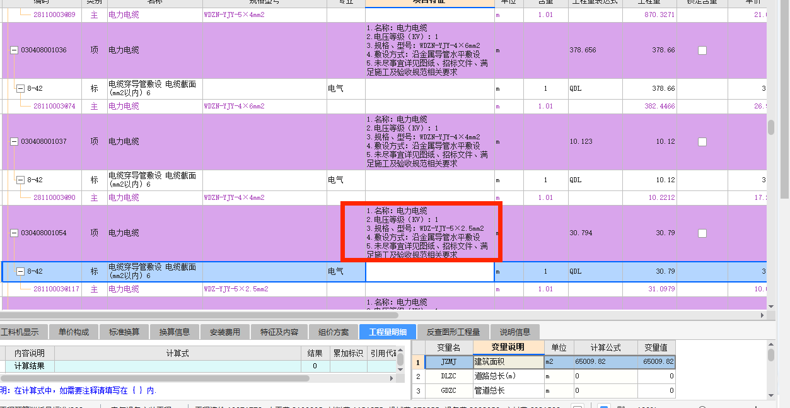Open the 特征及内容 tab
The width and height of the screenshot is (790, 408).
tap(279, 332)
